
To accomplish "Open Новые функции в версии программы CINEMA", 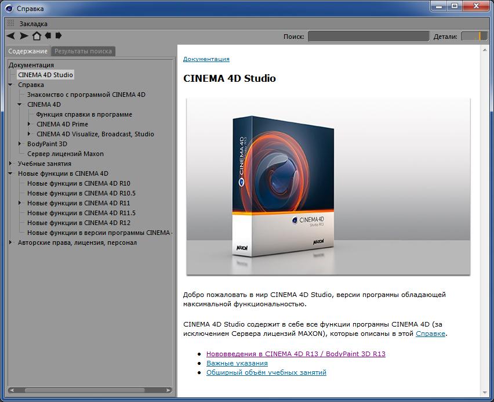I will (100, 233).
